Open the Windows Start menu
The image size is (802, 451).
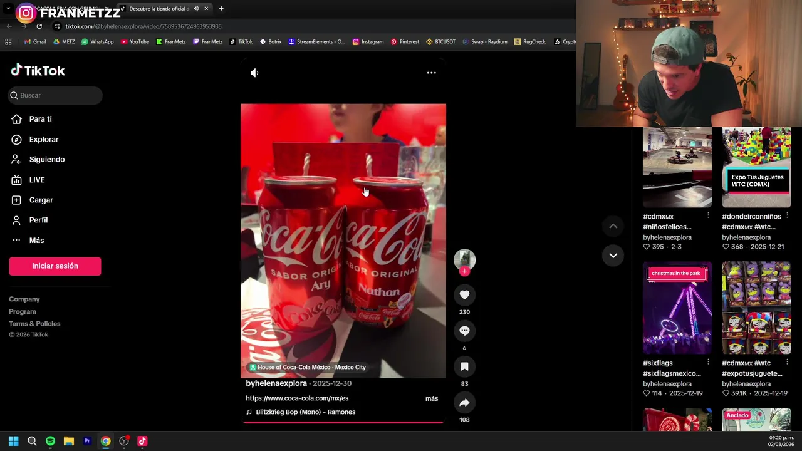[13, 441]
